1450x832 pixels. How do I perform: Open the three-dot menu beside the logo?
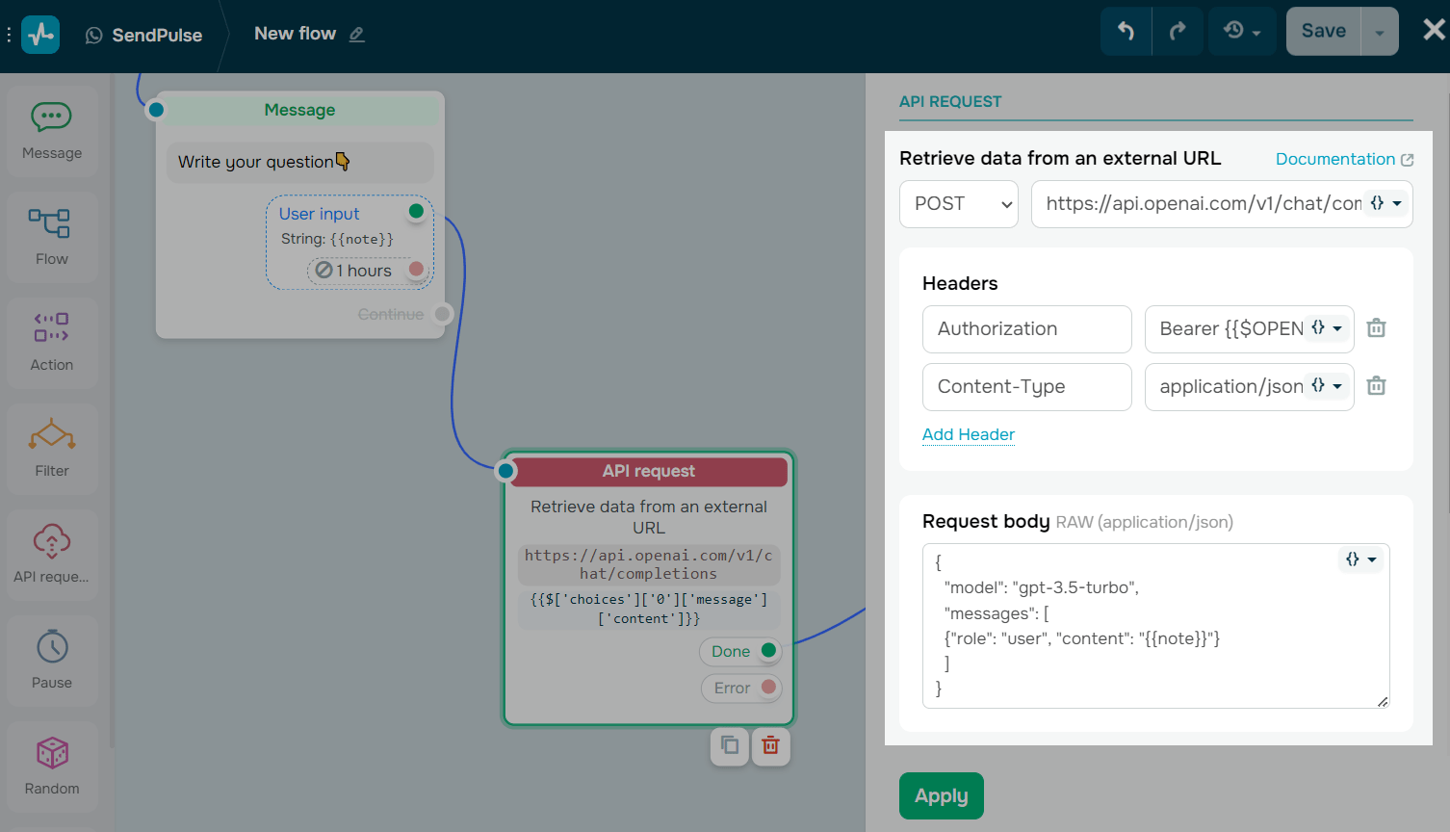tap(9, 34)
